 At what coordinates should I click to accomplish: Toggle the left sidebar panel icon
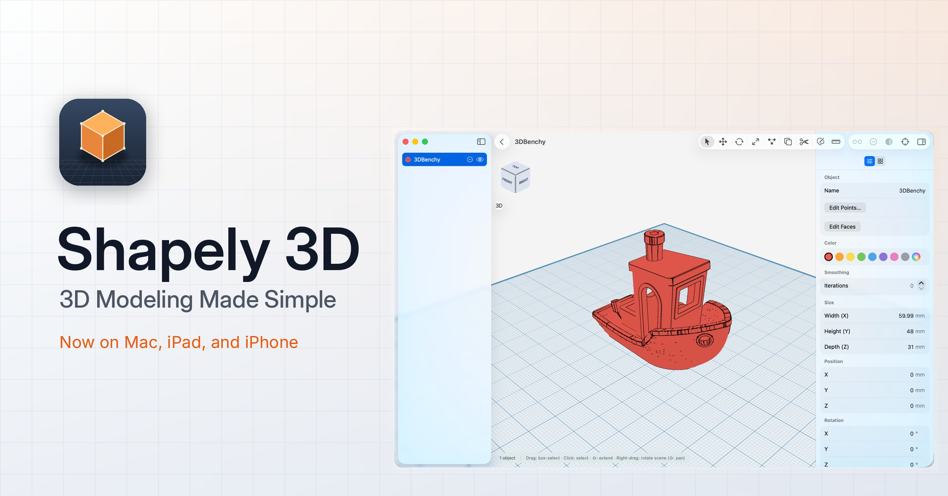(481, 142)
